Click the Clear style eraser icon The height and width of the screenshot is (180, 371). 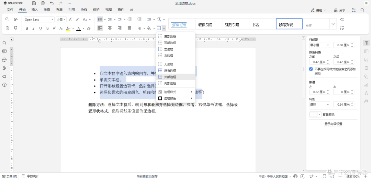(89, 28)
